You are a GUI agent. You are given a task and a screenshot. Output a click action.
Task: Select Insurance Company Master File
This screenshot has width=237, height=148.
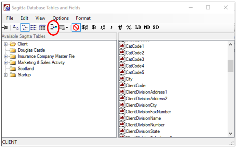46,56
